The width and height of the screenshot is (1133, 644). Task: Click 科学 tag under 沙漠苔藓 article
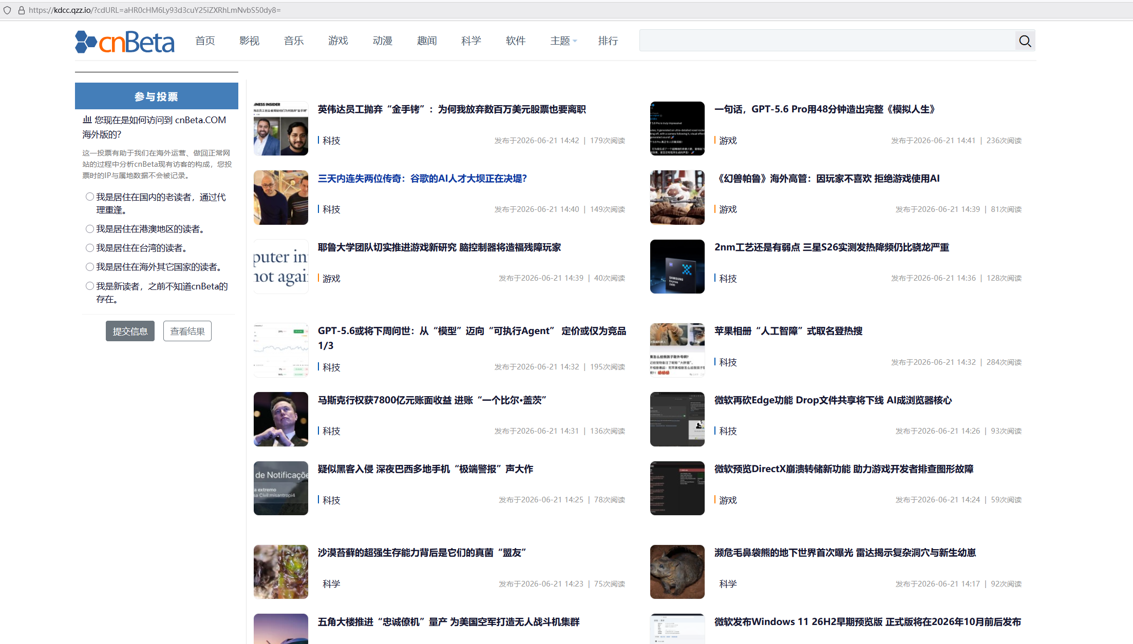331,584
